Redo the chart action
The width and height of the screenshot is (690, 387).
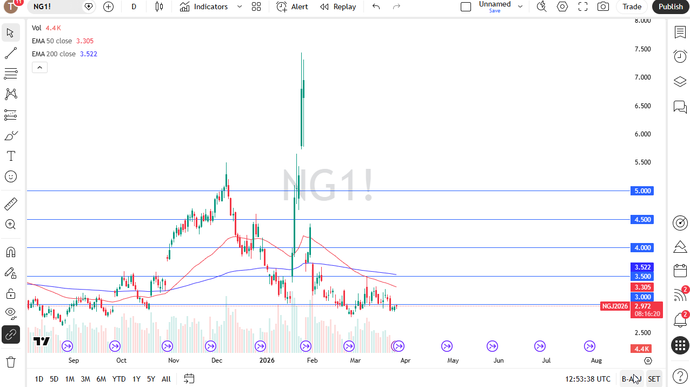tap(396, 6)
